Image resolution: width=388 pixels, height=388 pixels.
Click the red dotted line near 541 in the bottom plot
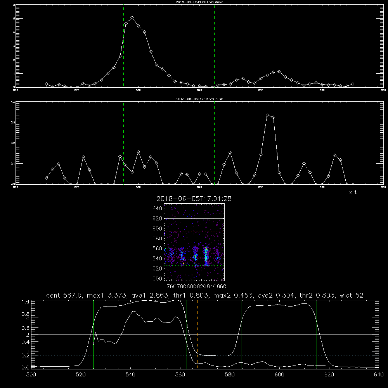click(133, 334)
